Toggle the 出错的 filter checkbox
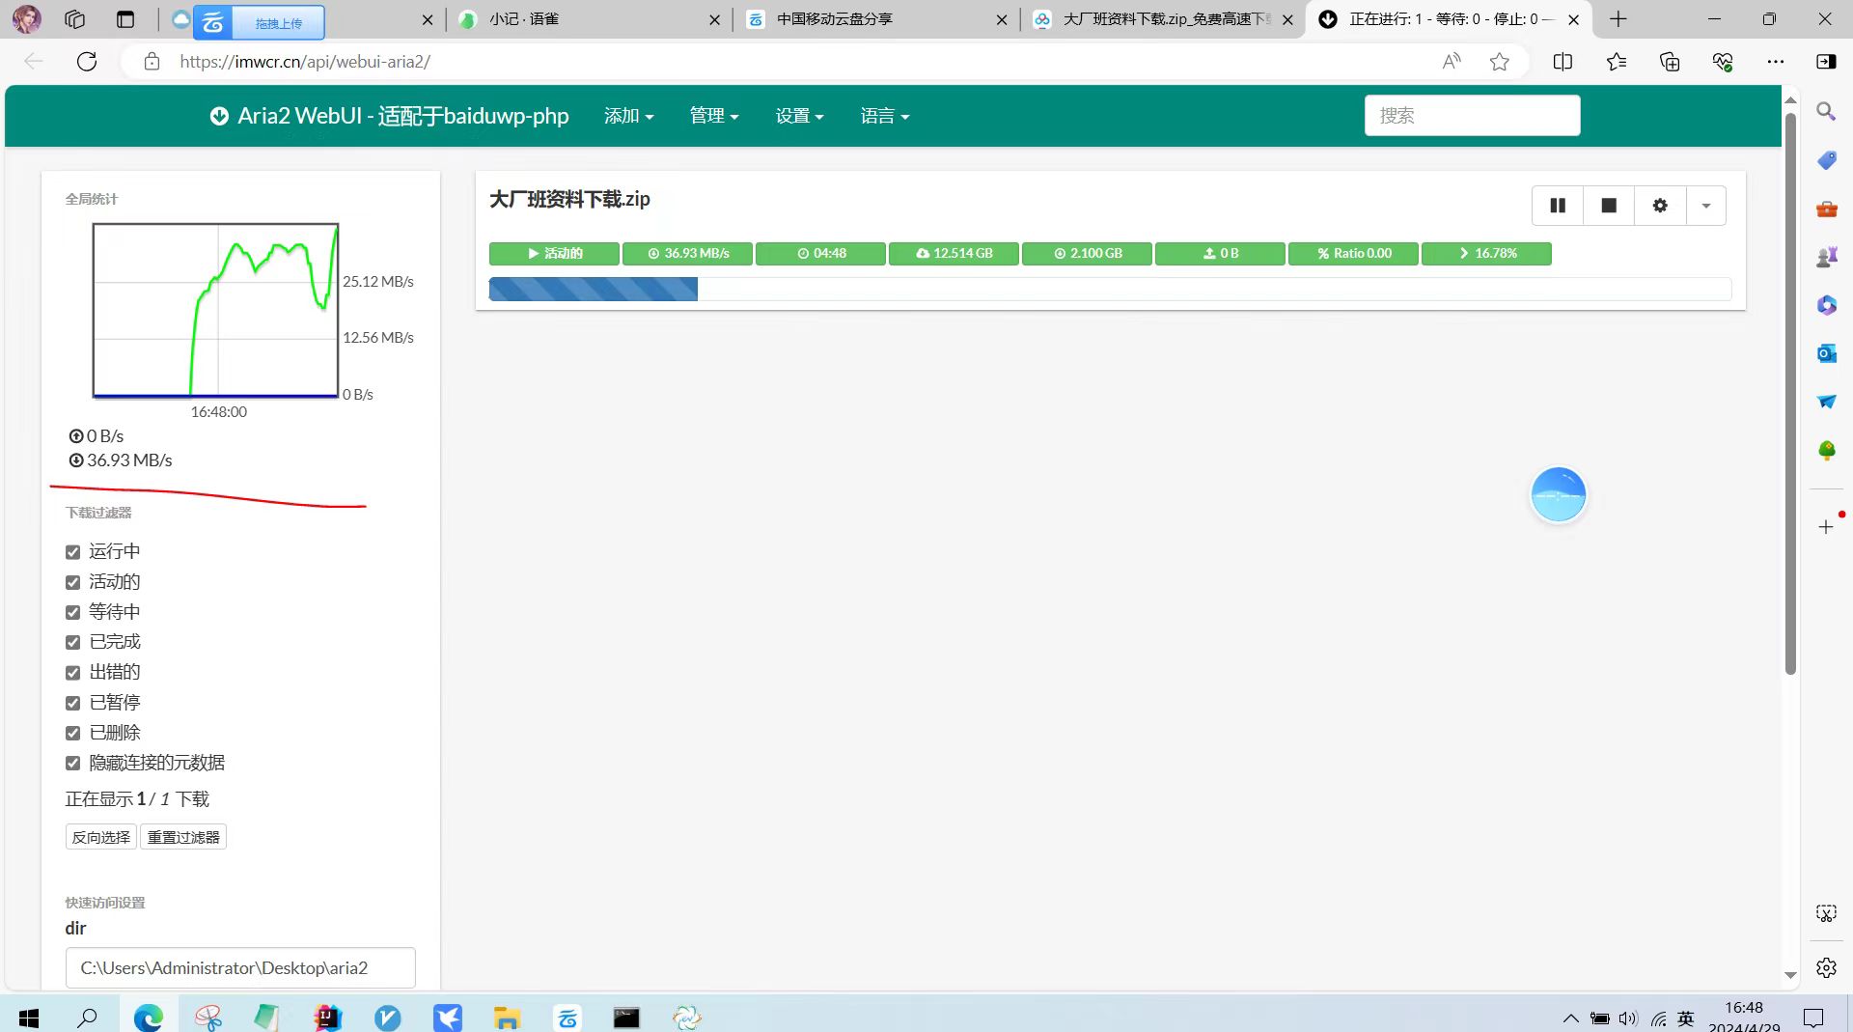 pyautogui.click(x=72, y=672)
